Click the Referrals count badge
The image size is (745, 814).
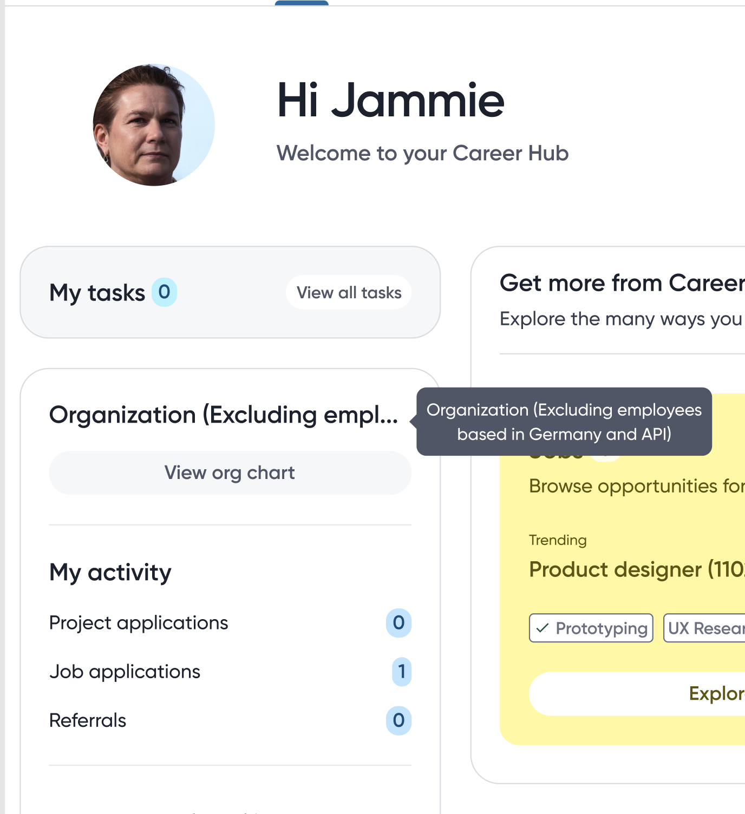coord(398,720)
